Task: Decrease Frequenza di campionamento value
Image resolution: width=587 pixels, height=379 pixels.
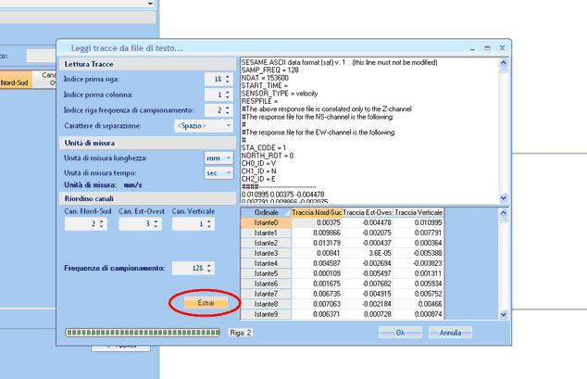Action: (209, 271)
